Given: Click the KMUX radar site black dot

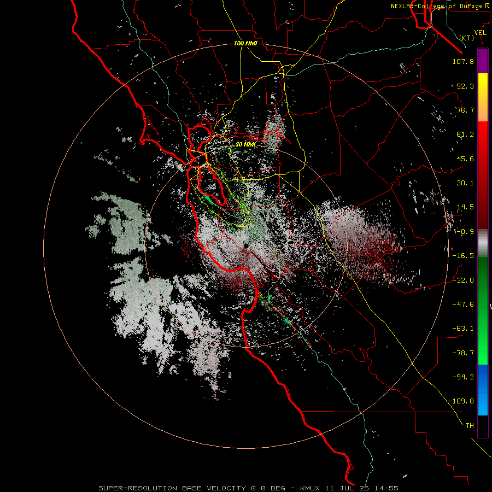Looking at the screenshot, I should (247, 246).
